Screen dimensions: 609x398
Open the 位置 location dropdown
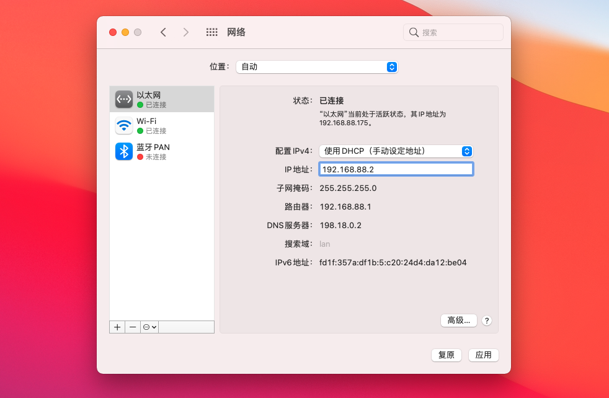coord(316,67)
